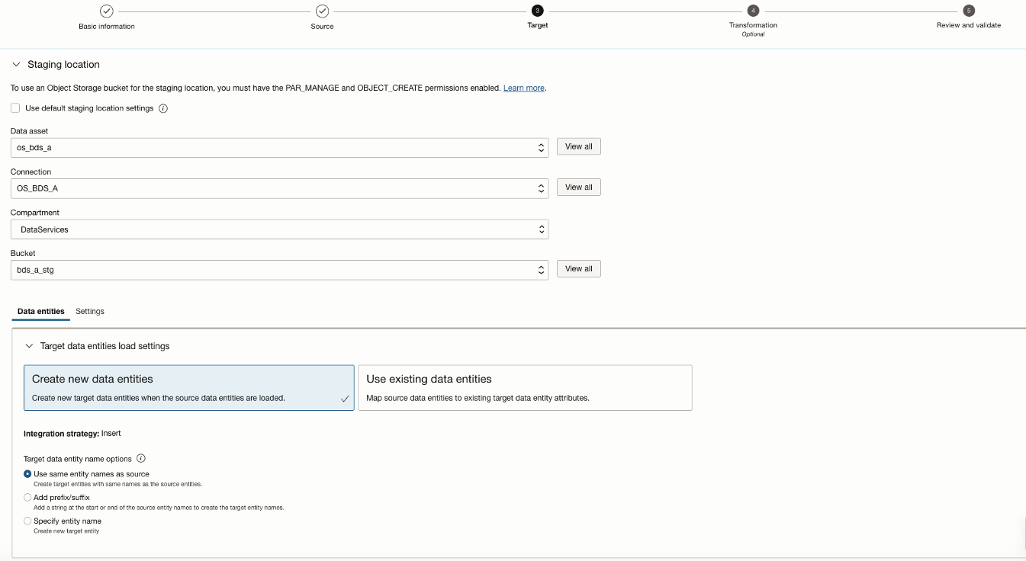The image size is (1026, 561).
Task: Open the Connection dropdown
Action: (x=279, y=188)
